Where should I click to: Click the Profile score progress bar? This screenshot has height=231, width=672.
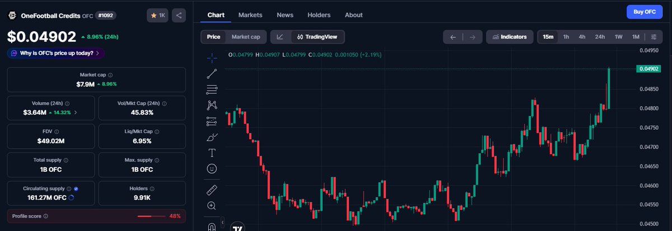(x=151, y=216)
